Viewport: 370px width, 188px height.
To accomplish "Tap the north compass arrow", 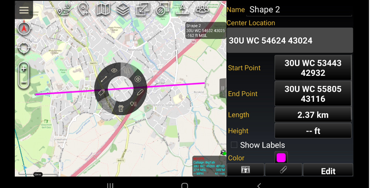I will pos(24,28).
